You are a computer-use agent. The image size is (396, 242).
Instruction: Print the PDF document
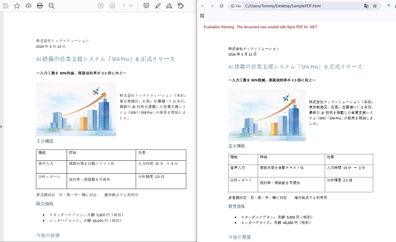[x=40, y=6]
